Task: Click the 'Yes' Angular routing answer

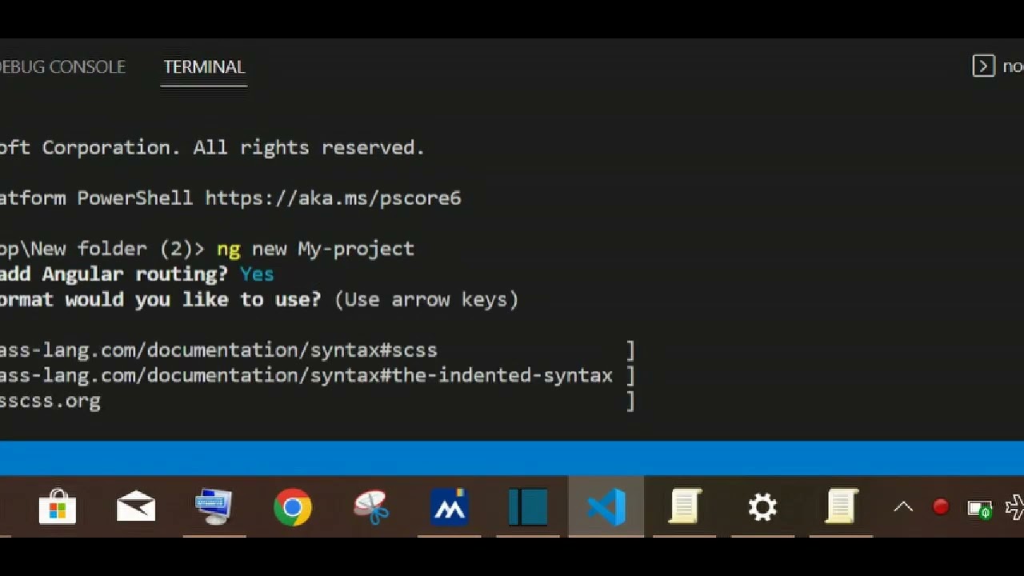Action: (x=257, y=274)
